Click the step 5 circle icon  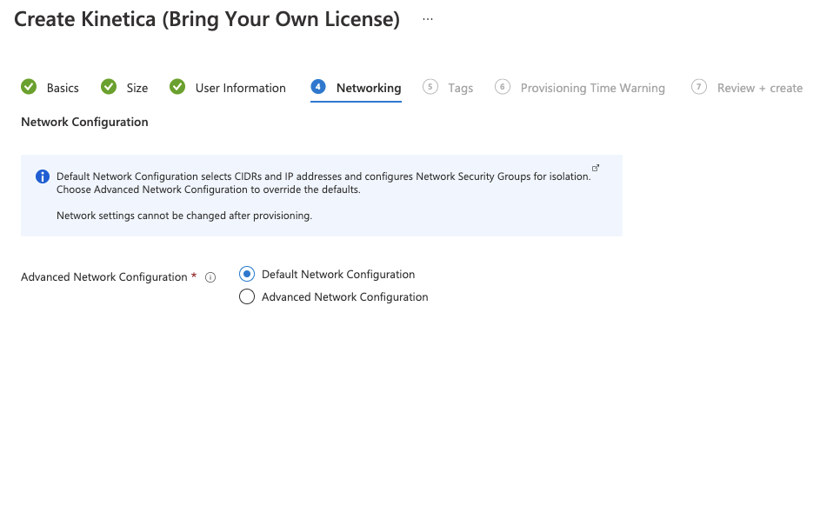point(430,87)
